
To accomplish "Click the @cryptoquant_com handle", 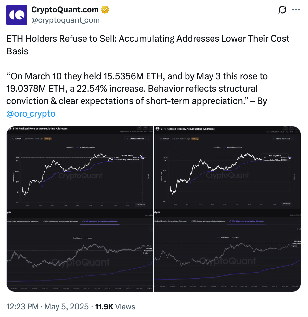I will click(65, 20).
